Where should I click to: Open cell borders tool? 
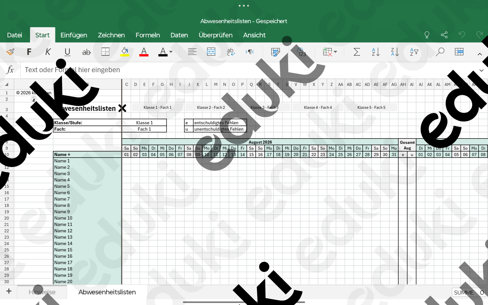point(105,52)
